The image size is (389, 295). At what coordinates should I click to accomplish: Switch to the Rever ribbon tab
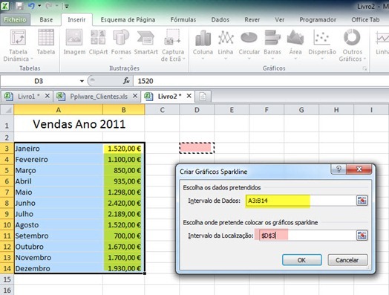(252, 19)
